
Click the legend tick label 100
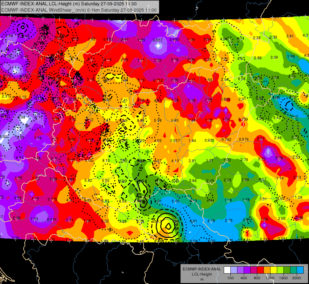pos(230,278)
